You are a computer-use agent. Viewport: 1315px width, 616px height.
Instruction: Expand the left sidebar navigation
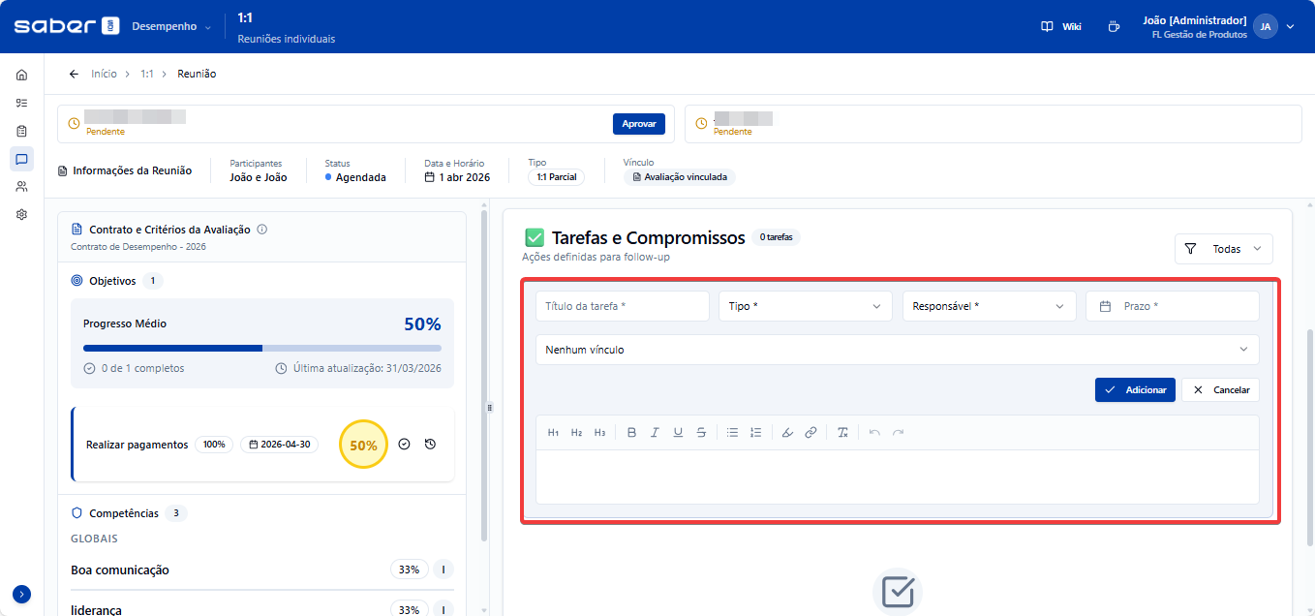21,594
